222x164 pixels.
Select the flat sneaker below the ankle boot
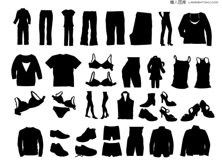coord(148,115)
